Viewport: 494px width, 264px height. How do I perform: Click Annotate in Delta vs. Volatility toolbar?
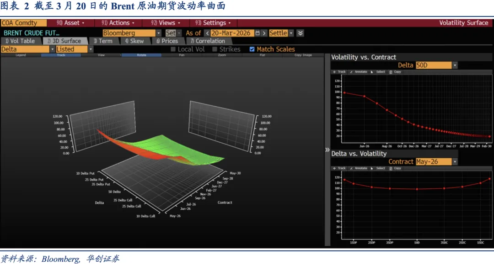click(x=359, y=168)
